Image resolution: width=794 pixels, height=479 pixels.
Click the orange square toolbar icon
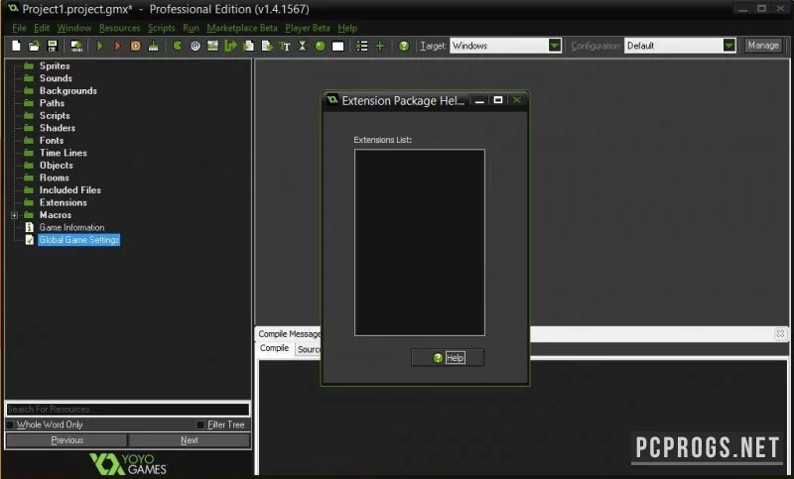(135, 46)
